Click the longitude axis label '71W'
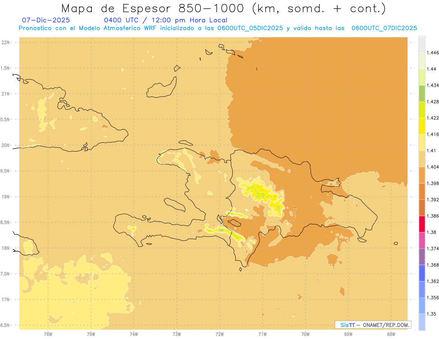This screenshot has width=439, height=339. pyautogui.click(x=262, y=334)
